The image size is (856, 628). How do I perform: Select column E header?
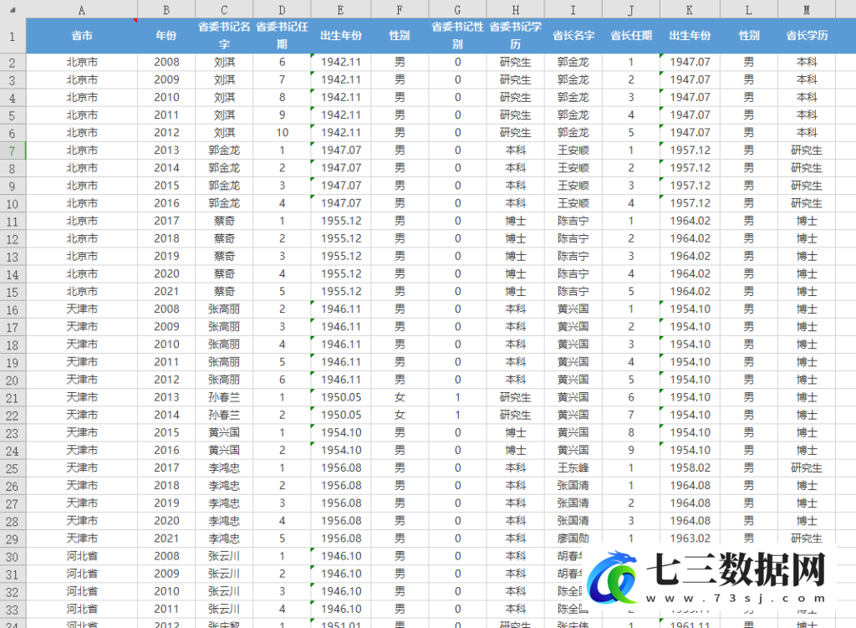click(341, 9)
